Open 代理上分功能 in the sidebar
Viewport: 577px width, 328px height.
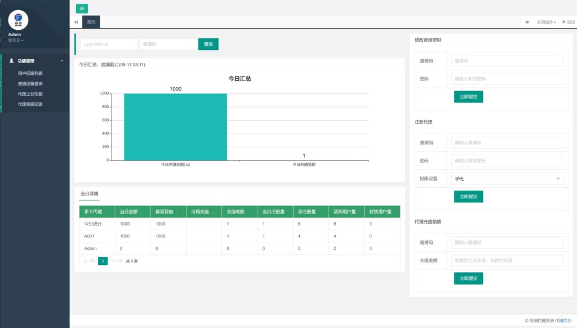(30, 94)
